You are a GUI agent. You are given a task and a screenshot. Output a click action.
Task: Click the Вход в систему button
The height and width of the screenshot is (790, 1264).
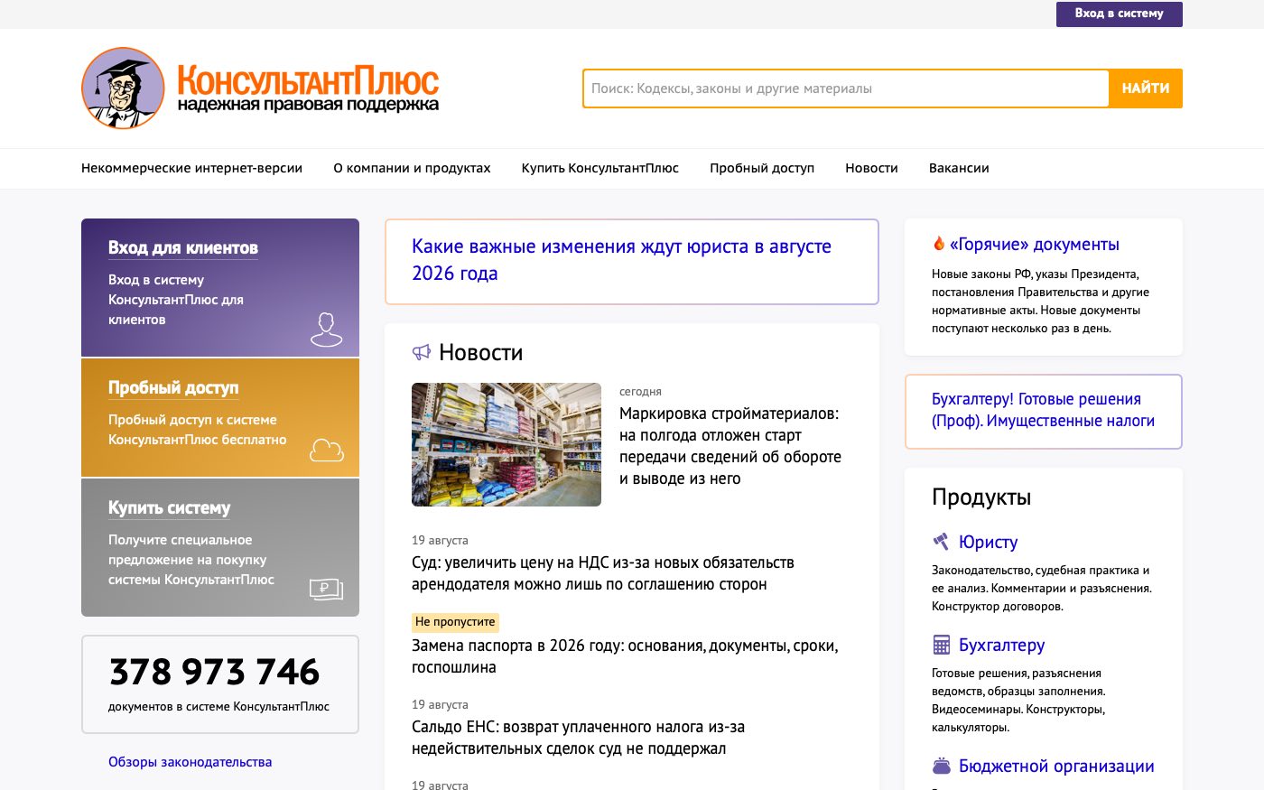(1120, 14)
